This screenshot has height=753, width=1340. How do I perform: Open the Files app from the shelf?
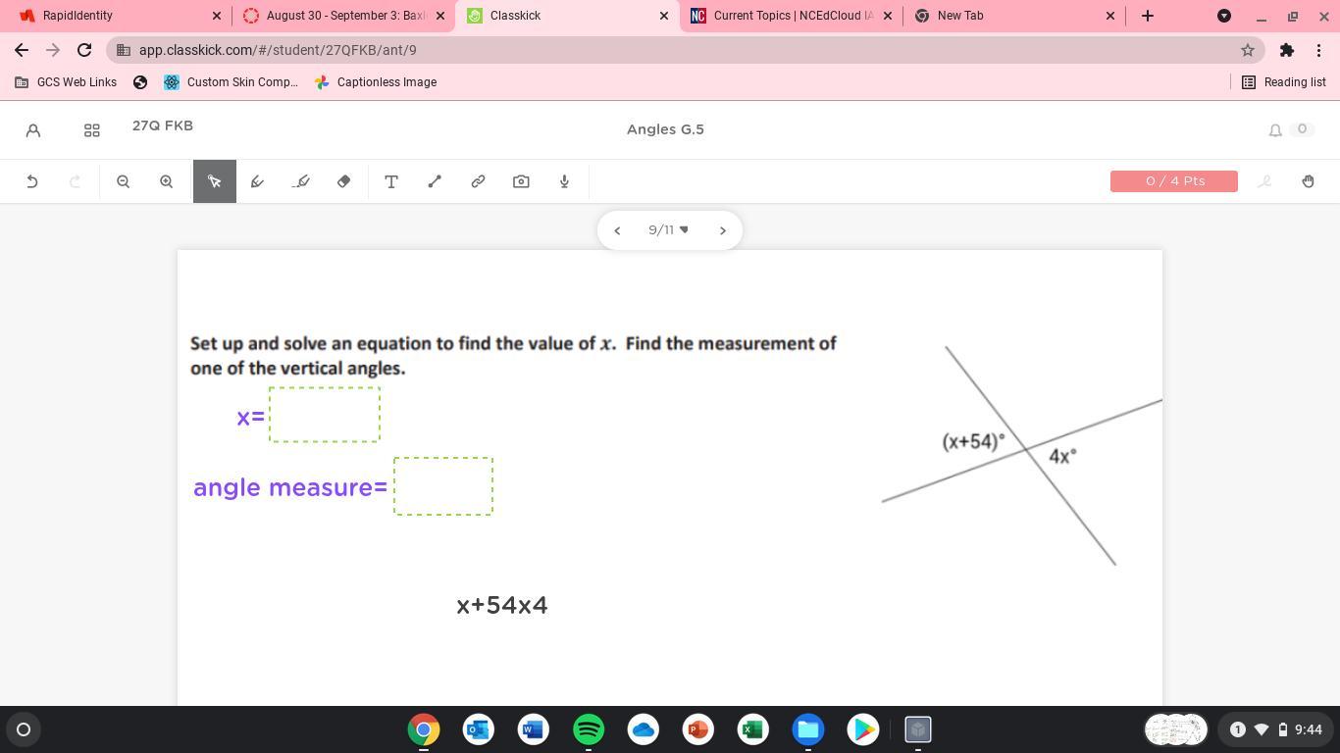click(808, 729)
